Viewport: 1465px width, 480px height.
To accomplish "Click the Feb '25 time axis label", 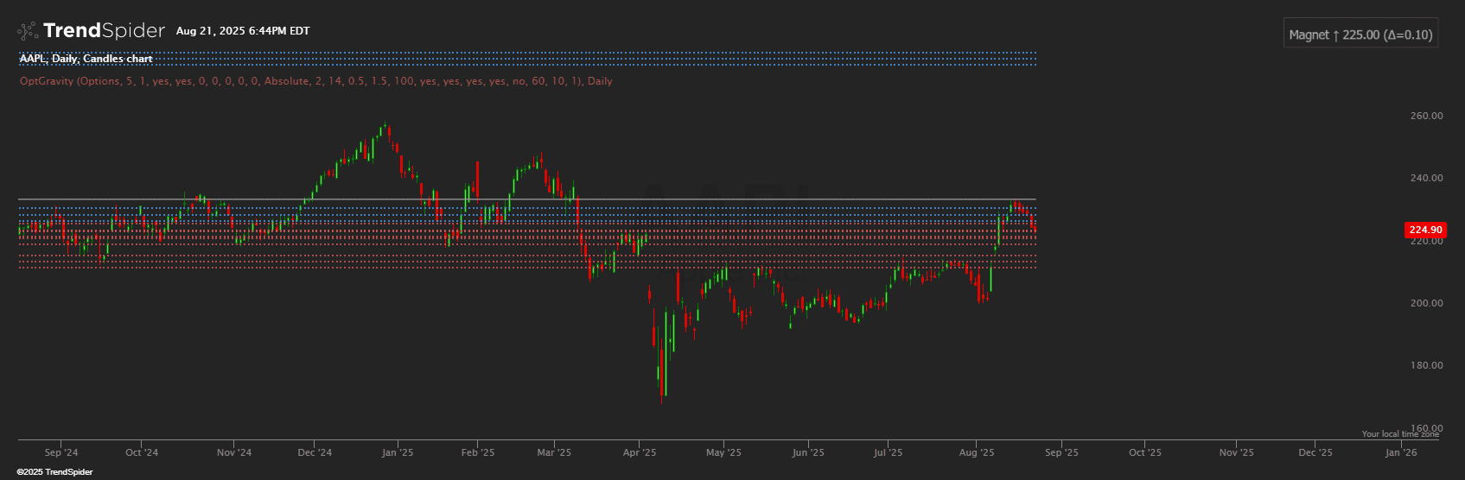I will [x=478, y=452].
